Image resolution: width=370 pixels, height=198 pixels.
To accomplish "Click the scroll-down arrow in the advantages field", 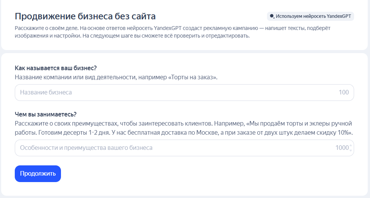I will click(351, 150).
